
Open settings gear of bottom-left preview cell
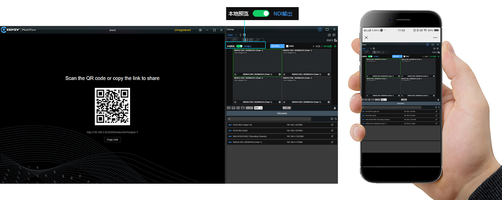click(x=279, y=102)
